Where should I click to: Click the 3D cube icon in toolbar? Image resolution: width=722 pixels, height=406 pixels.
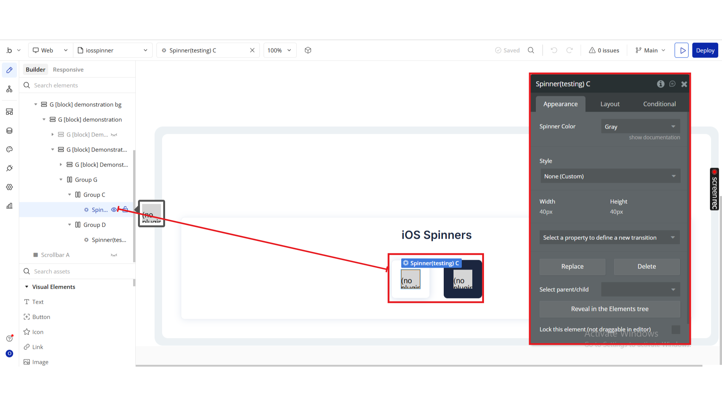[x=308, y=50]
